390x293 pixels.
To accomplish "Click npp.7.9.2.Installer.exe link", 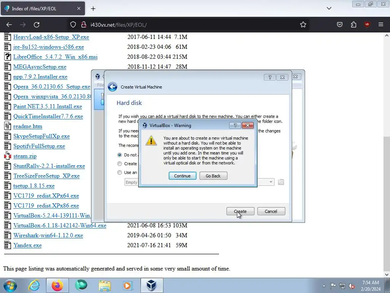I will tap(40, 77).
